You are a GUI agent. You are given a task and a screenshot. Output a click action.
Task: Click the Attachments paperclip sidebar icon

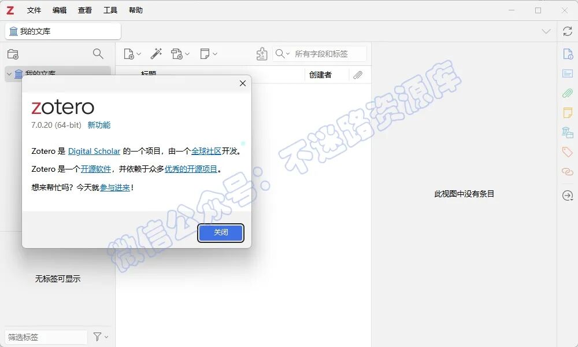[568, 93]
